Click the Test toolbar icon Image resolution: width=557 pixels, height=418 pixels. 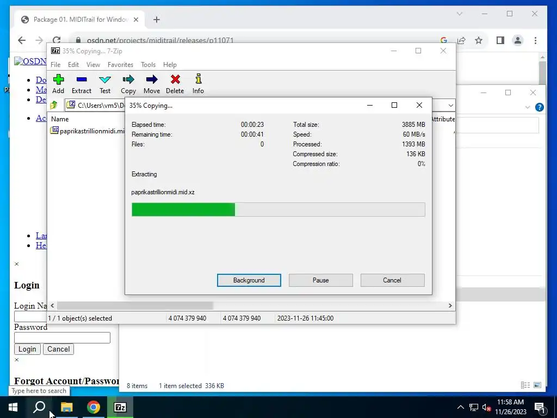tap(105, 84)
